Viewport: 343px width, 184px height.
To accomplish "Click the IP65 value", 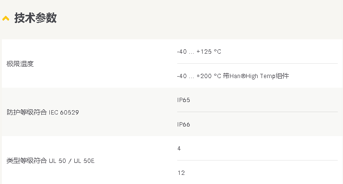I will (x=183, y=100).
